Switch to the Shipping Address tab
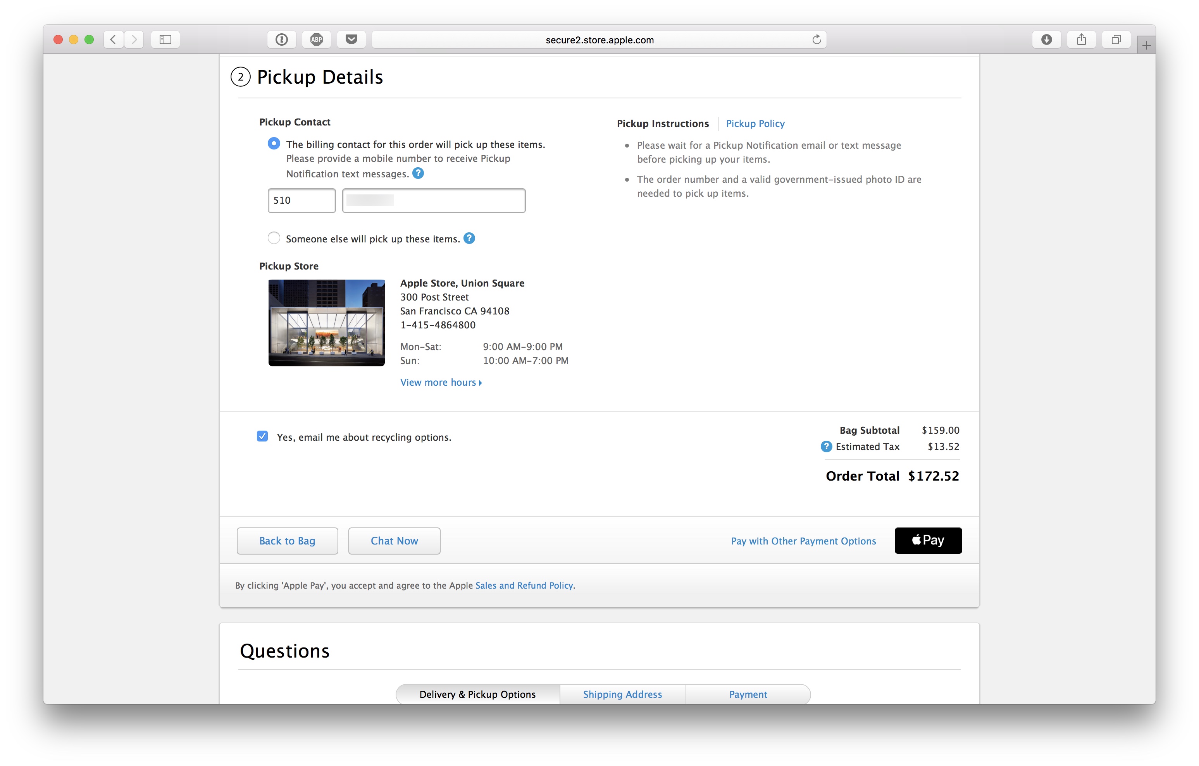 tap(622, 694)
